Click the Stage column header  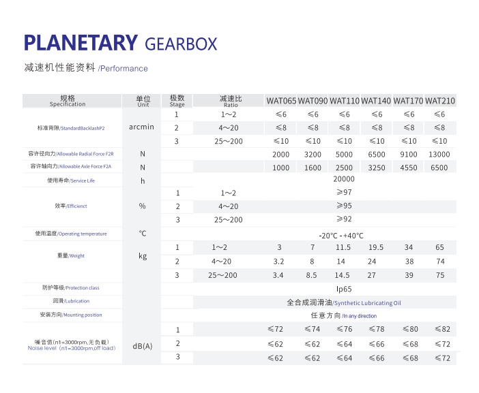[x=177, y=101]
